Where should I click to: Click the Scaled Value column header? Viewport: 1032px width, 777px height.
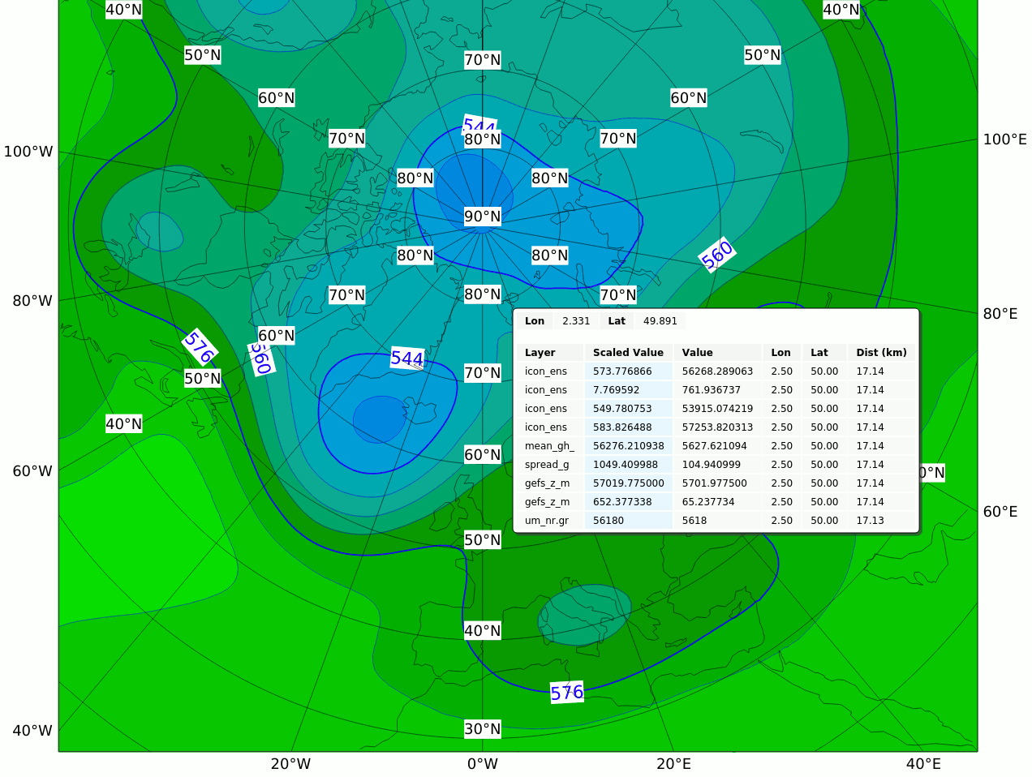coord(629,353)
